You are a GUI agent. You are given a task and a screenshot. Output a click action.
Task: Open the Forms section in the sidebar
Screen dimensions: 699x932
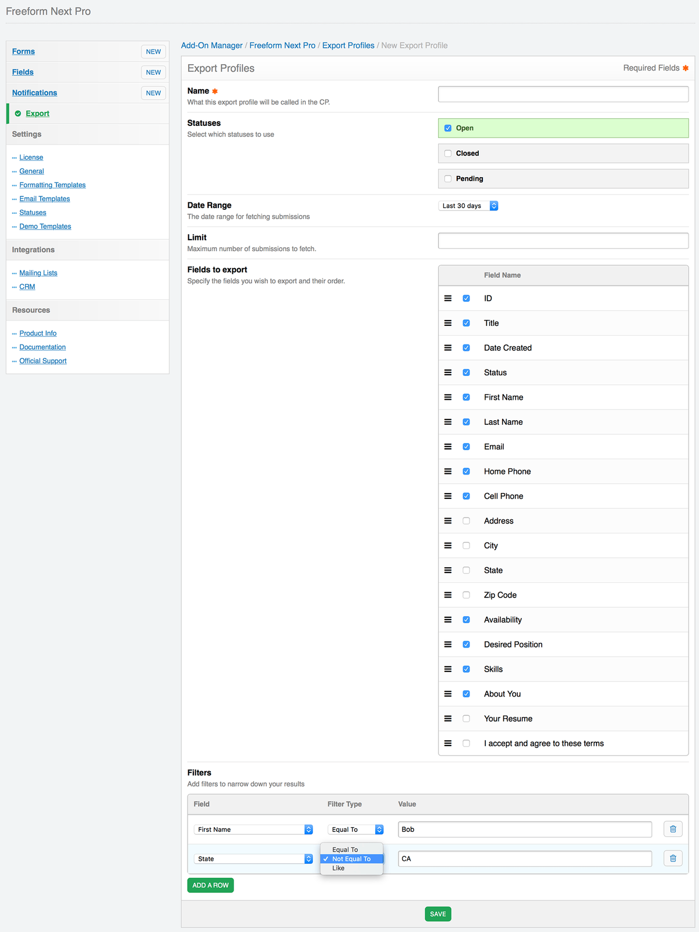click(x=23, y=51)
